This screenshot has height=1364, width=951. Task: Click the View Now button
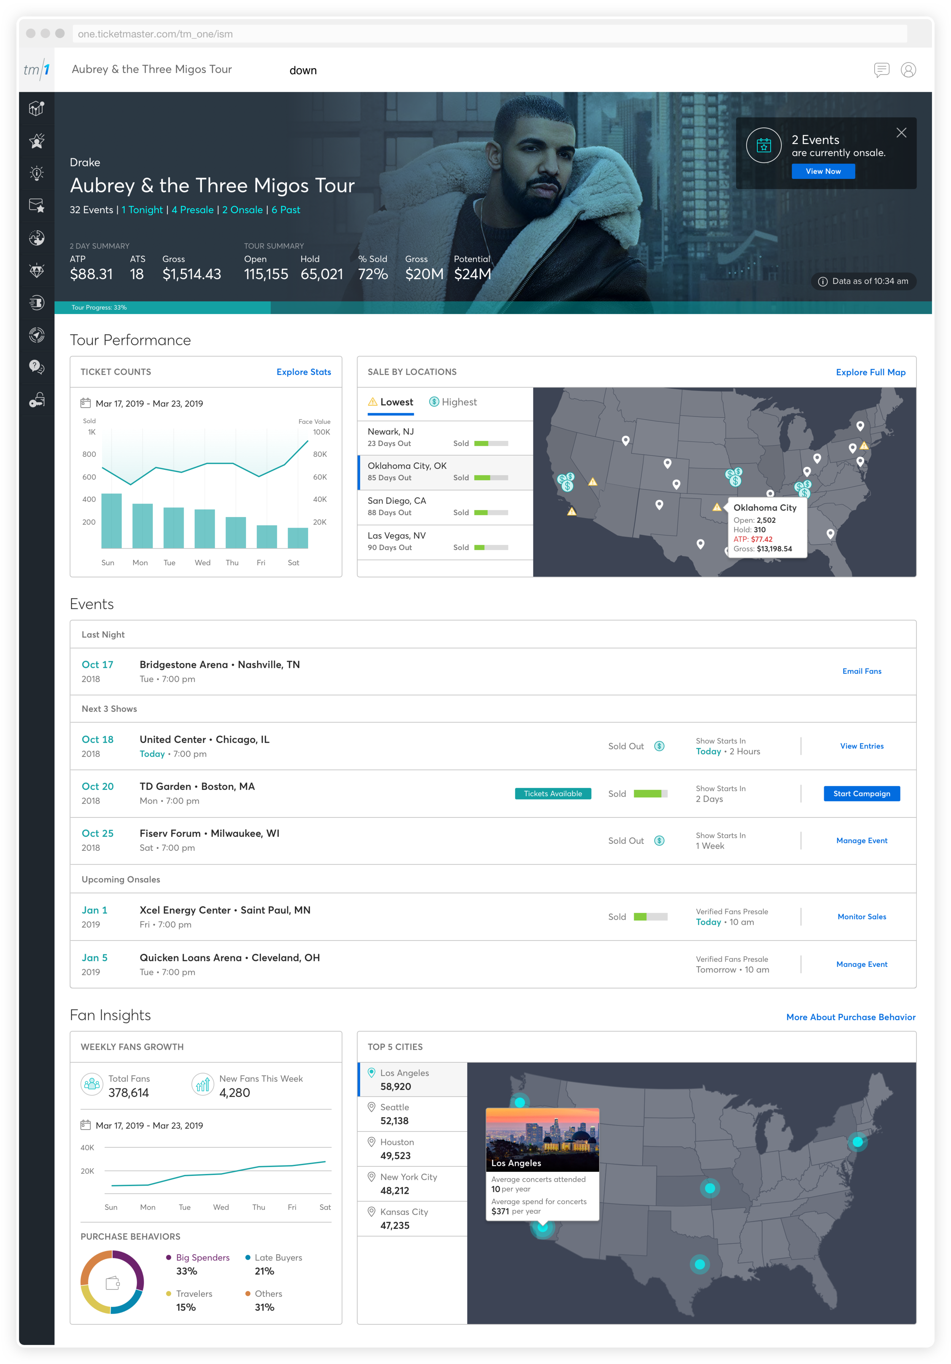(x=823, y=171)
